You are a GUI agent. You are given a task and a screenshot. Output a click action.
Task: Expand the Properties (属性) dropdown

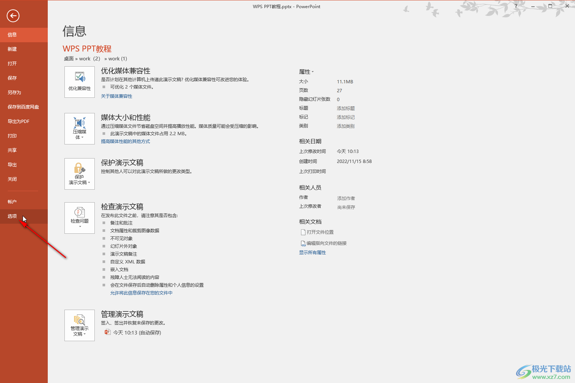click(x=306, y=72)
